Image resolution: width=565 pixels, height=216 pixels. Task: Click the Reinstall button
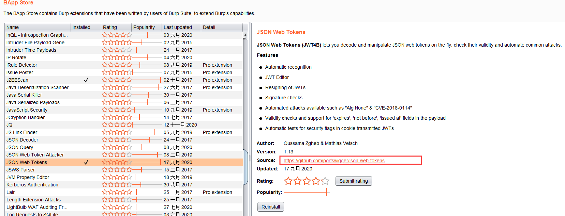click(270, 207)
